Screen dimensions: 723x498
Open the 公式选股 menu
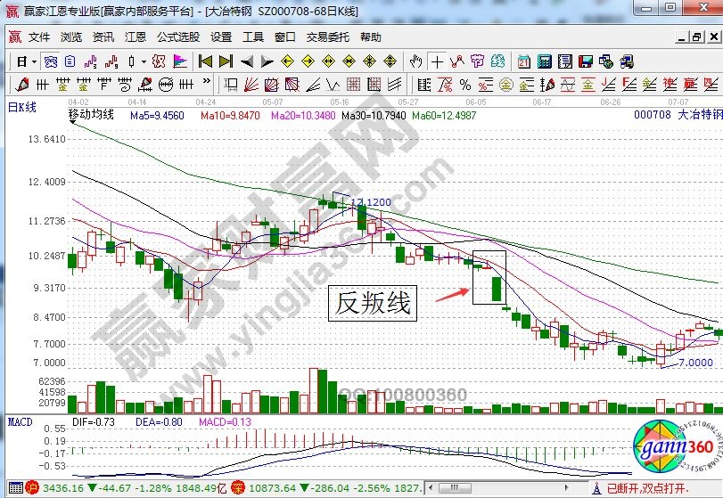pos(178,37)
